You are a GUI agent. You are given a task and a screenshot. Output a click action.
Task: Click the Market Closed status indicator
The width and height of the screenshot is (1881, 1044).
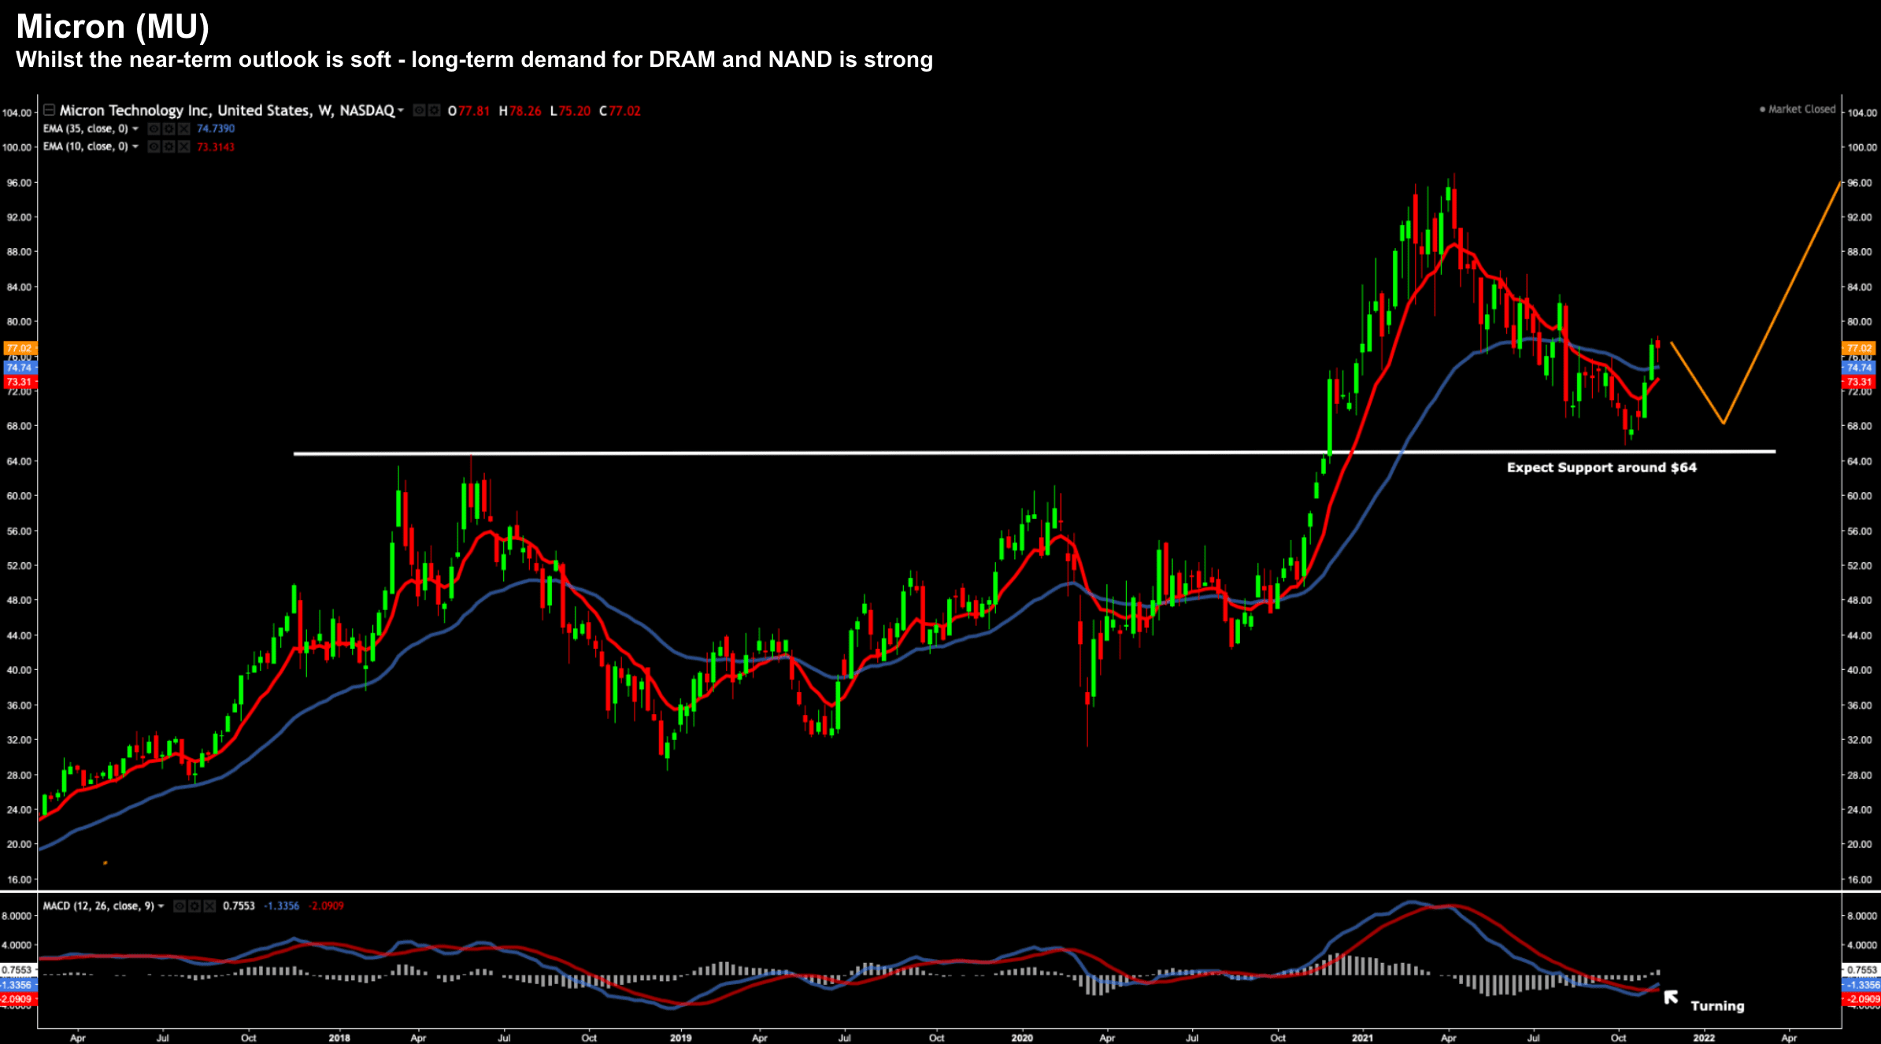point(1798,109)
